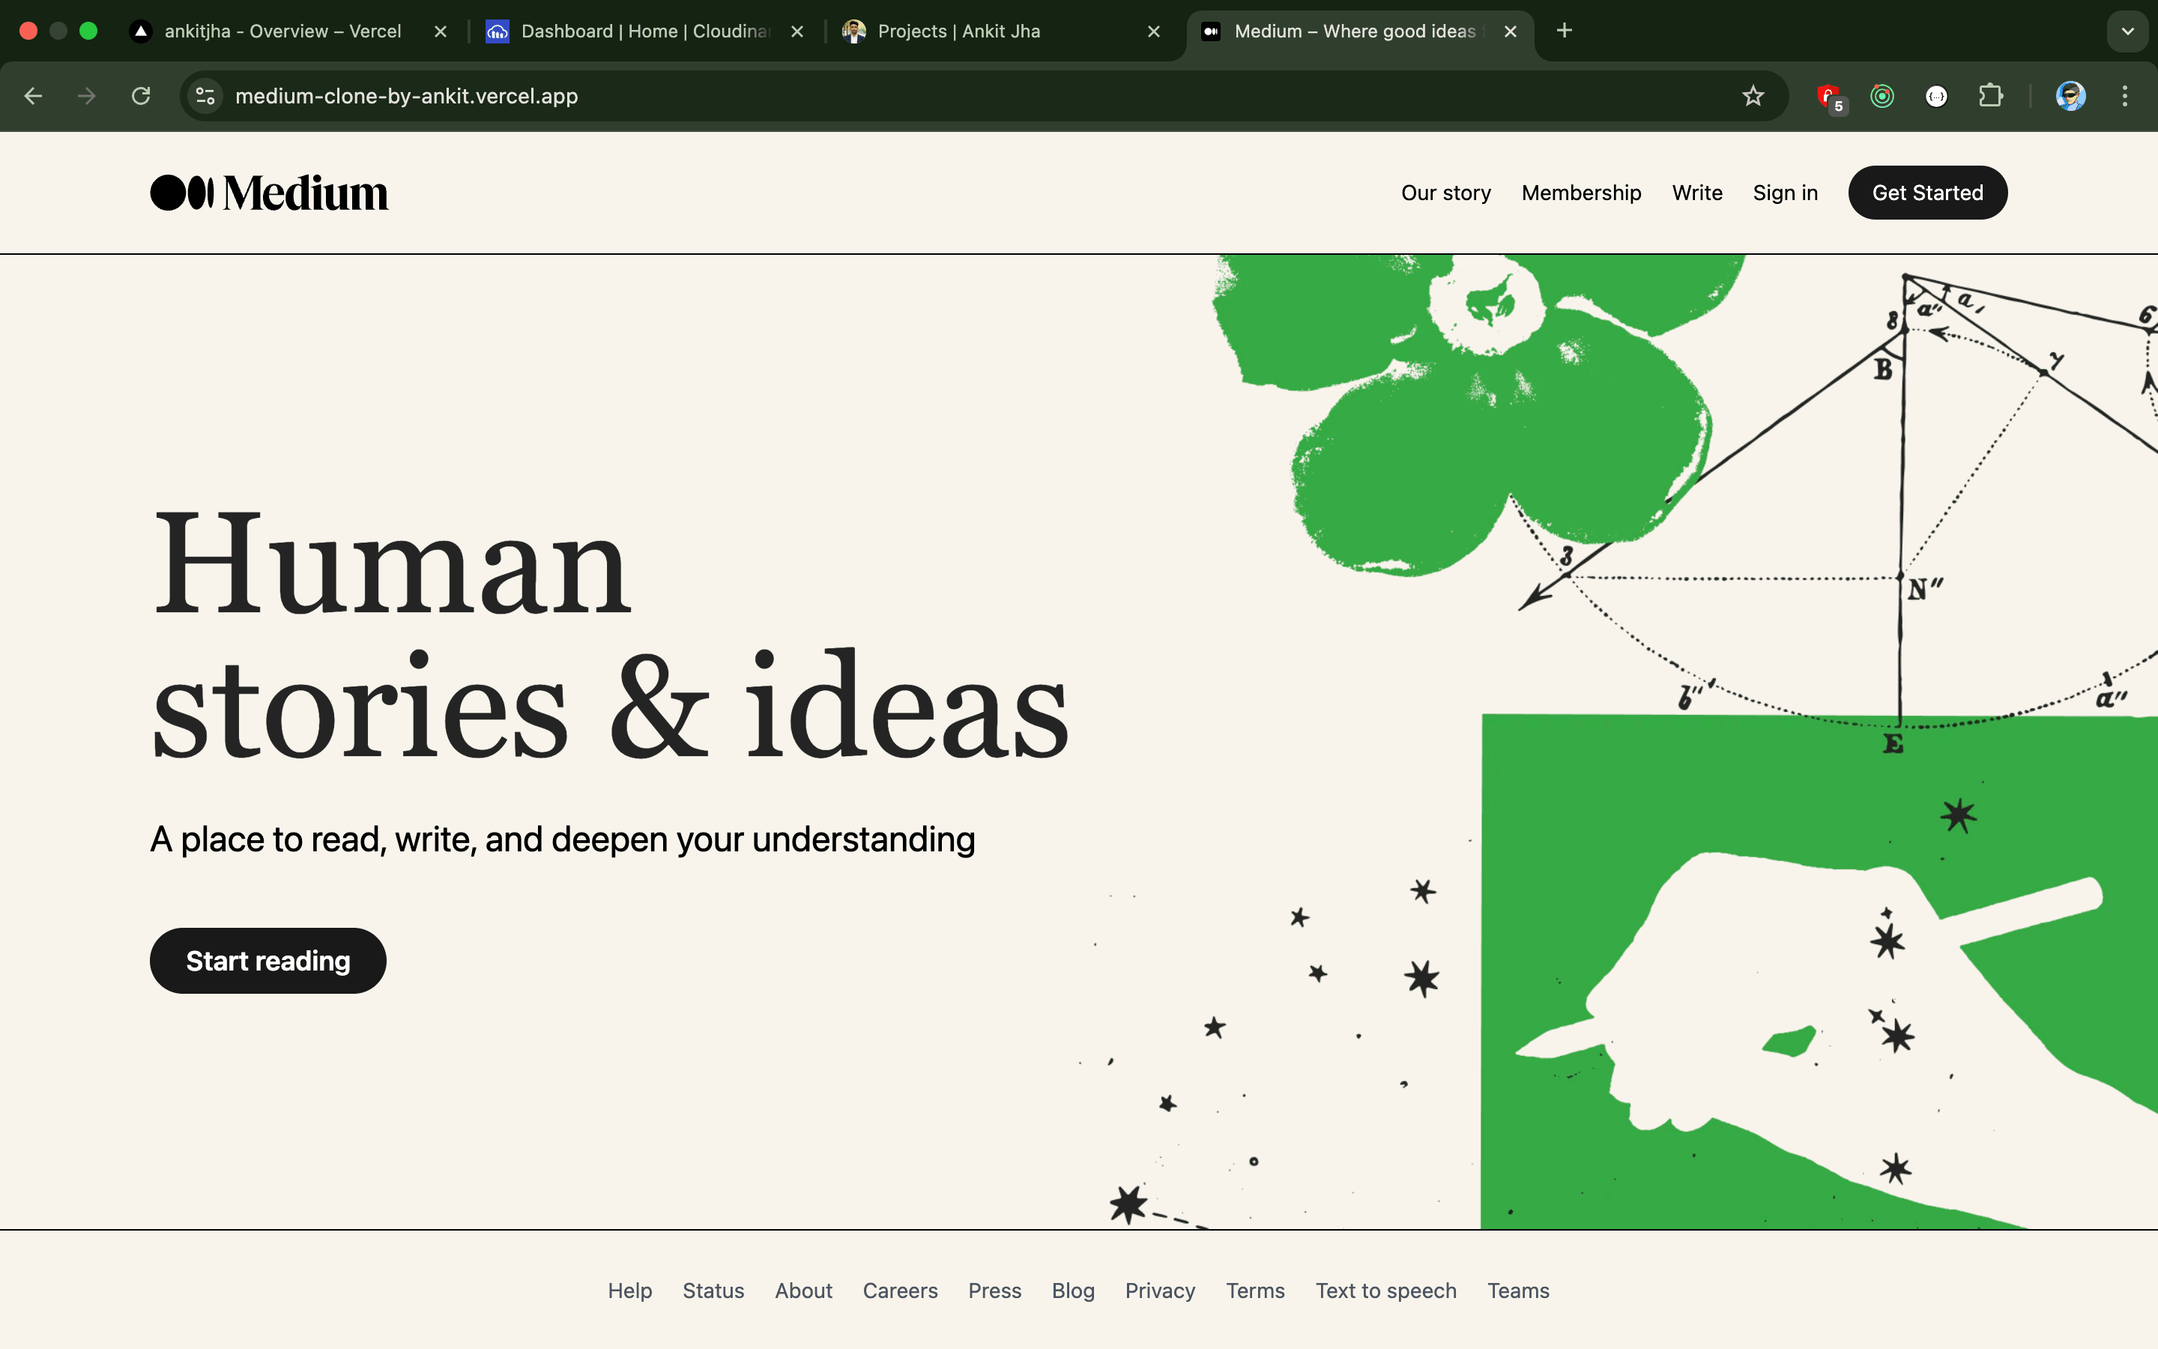Click the Medium logo in the header
2158x1349 pixels.
tap(268, 192)
